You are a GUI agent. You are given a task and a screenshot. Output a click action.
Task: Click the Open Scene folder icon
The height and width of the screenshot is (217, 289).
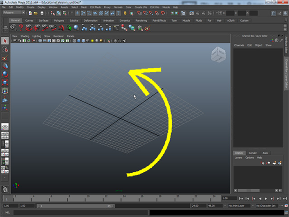(x=36, y=13)
